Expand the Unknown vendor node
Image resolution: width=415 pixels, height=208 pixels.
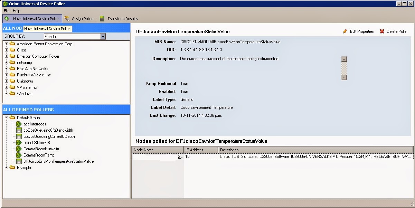point(6,81)
